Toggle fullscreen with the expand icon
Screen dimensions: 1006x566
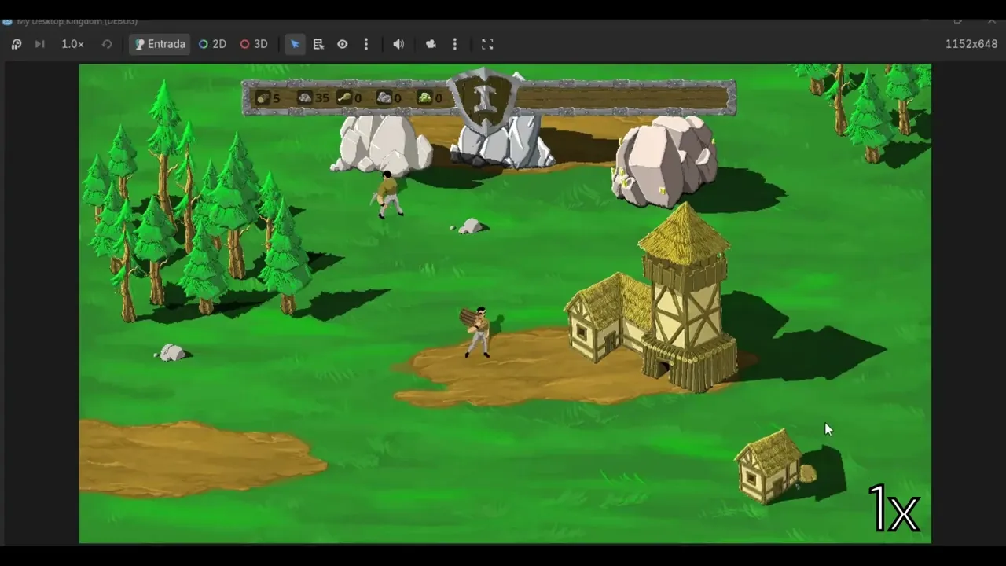[487, 44]
